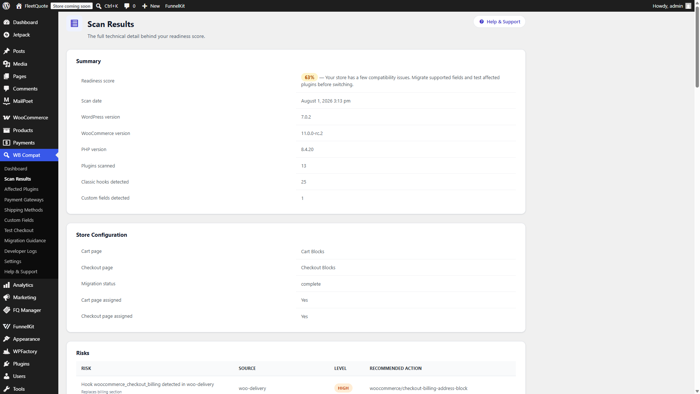
Task: Click the Dashboard gauge icon in sidebar
Action: 7,22
